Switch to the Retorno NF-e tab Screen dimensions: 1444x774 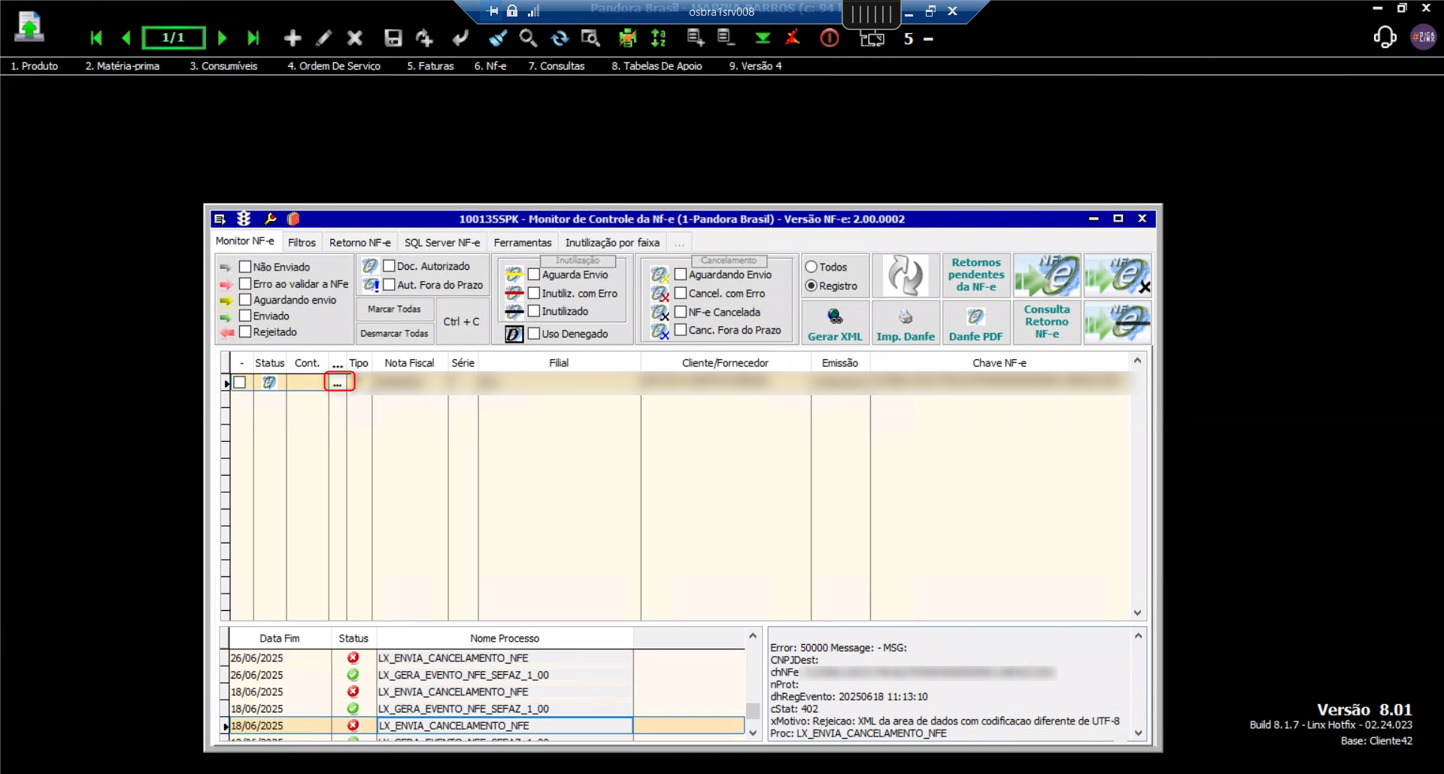[x=359, y=243]
